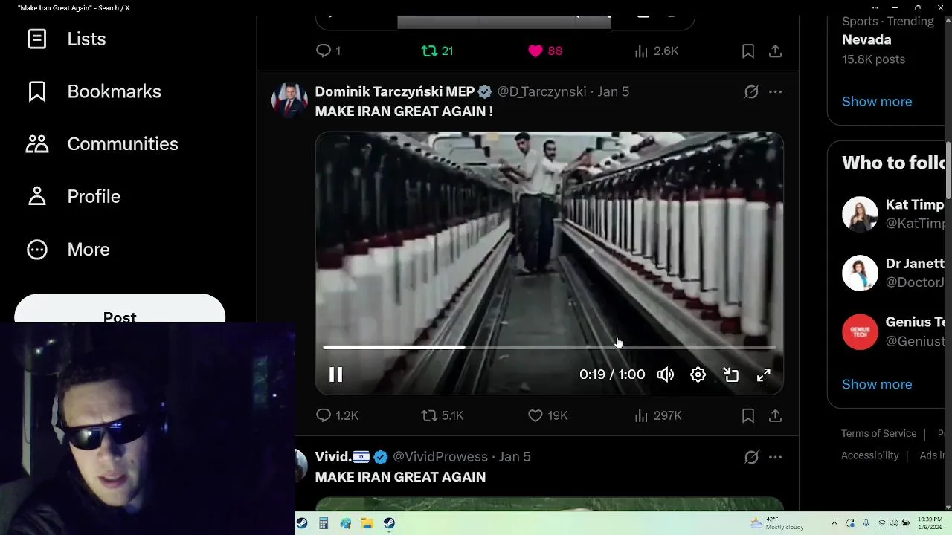Open Grok icon on Vivid's post
The width and height of the screenshot is (952, 535).
point(751,457)
